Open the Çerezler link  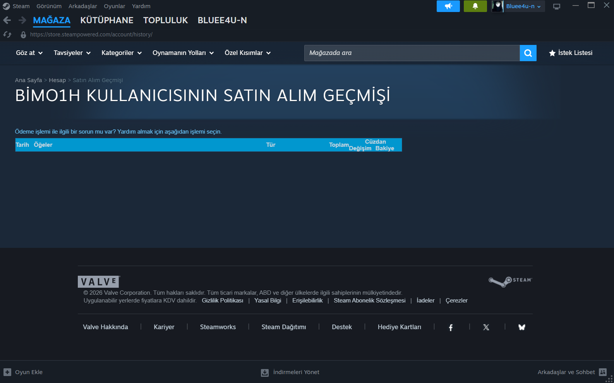tap(456, 301)
